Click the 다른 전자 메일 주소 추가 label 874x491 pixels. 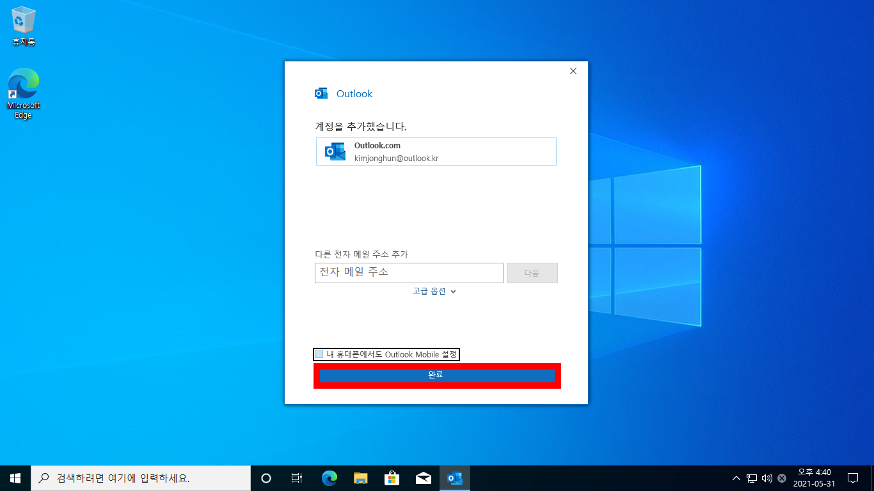pyautogui.click(x=362, y=254)
